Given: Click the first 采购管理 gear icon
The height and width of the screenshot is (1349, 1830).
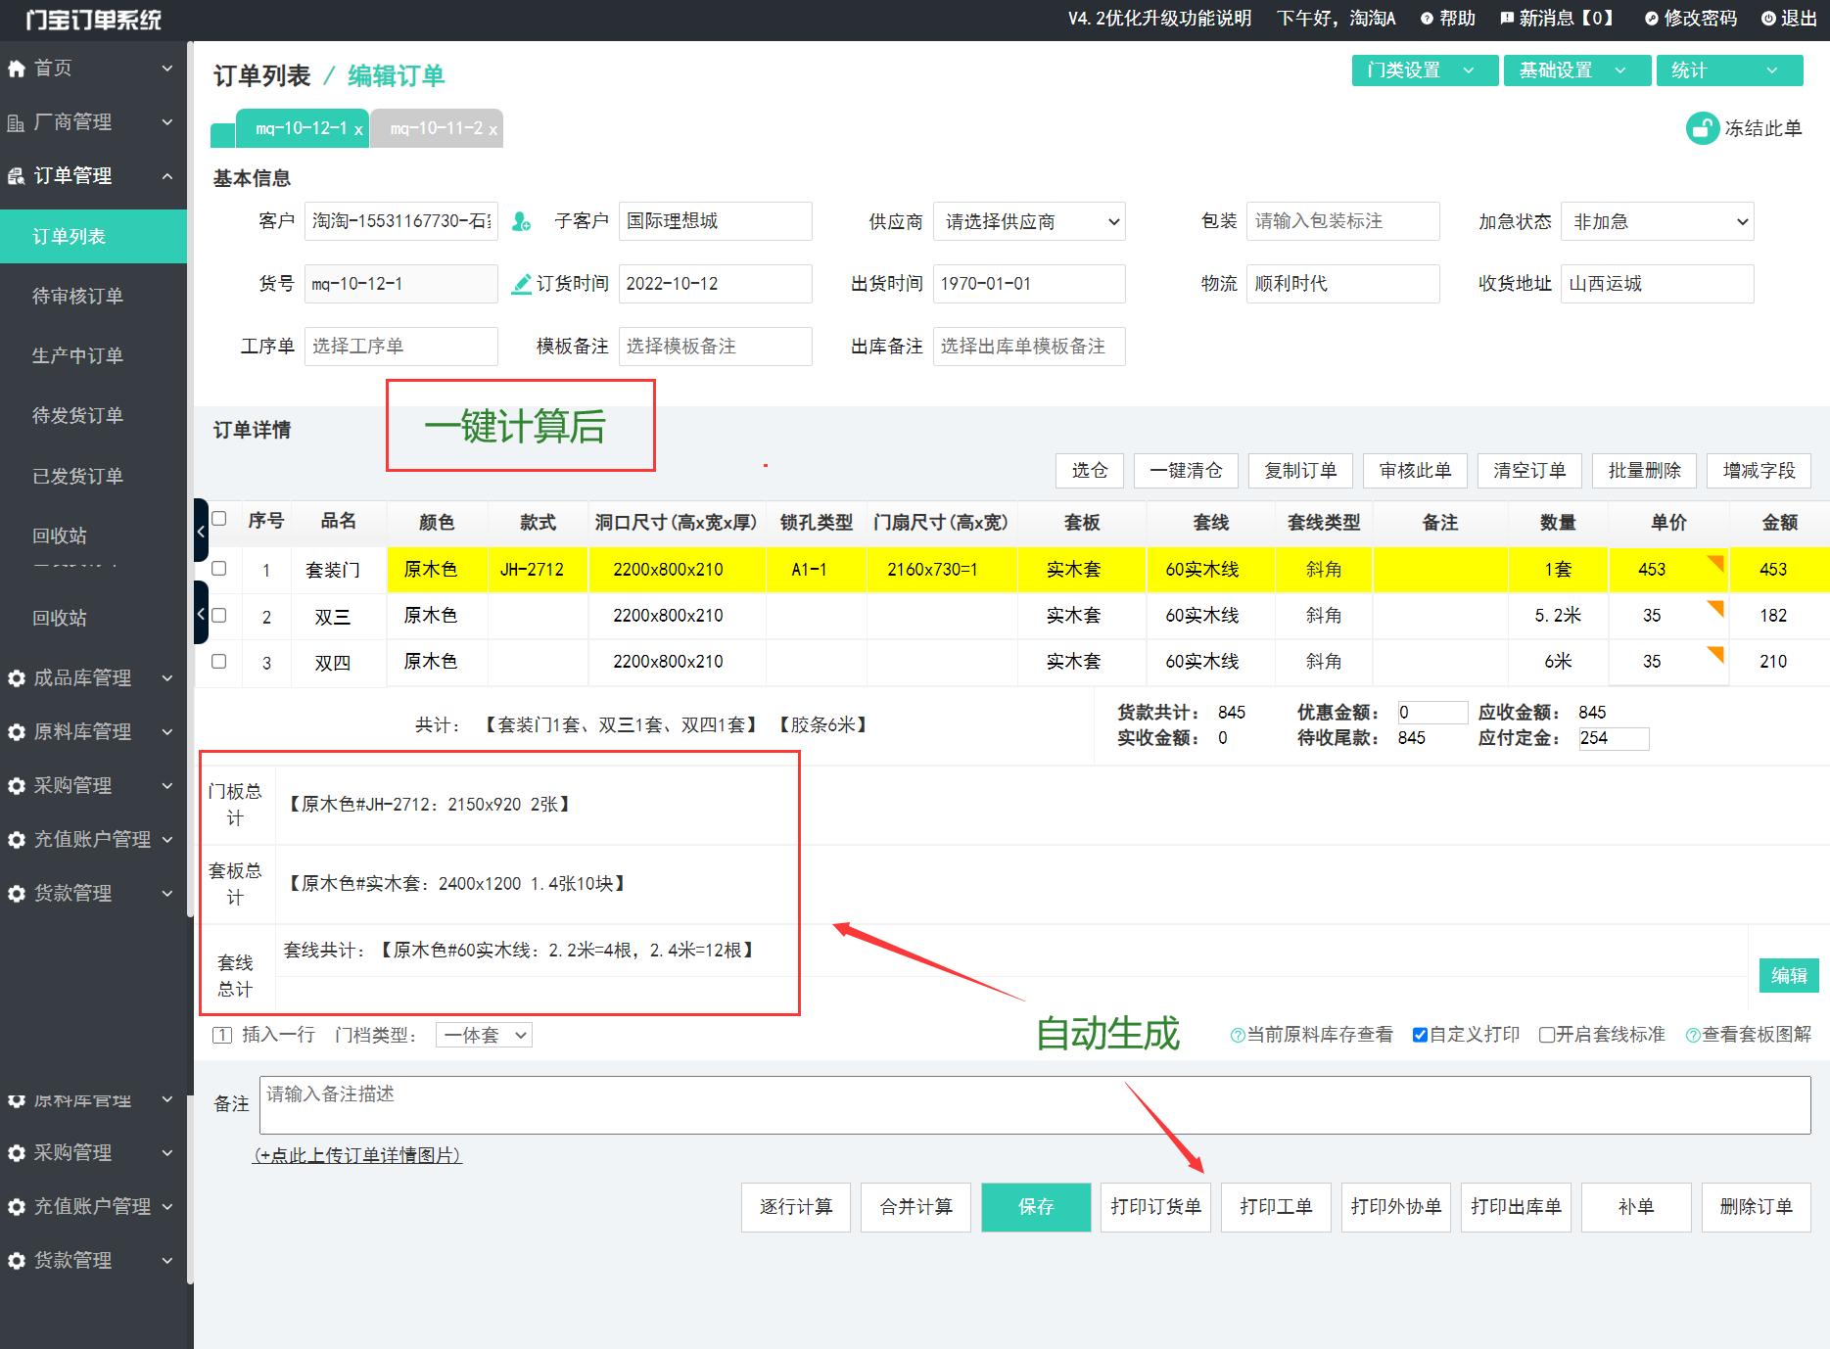Looking at the screenshot, I should (x=16, y=786).
